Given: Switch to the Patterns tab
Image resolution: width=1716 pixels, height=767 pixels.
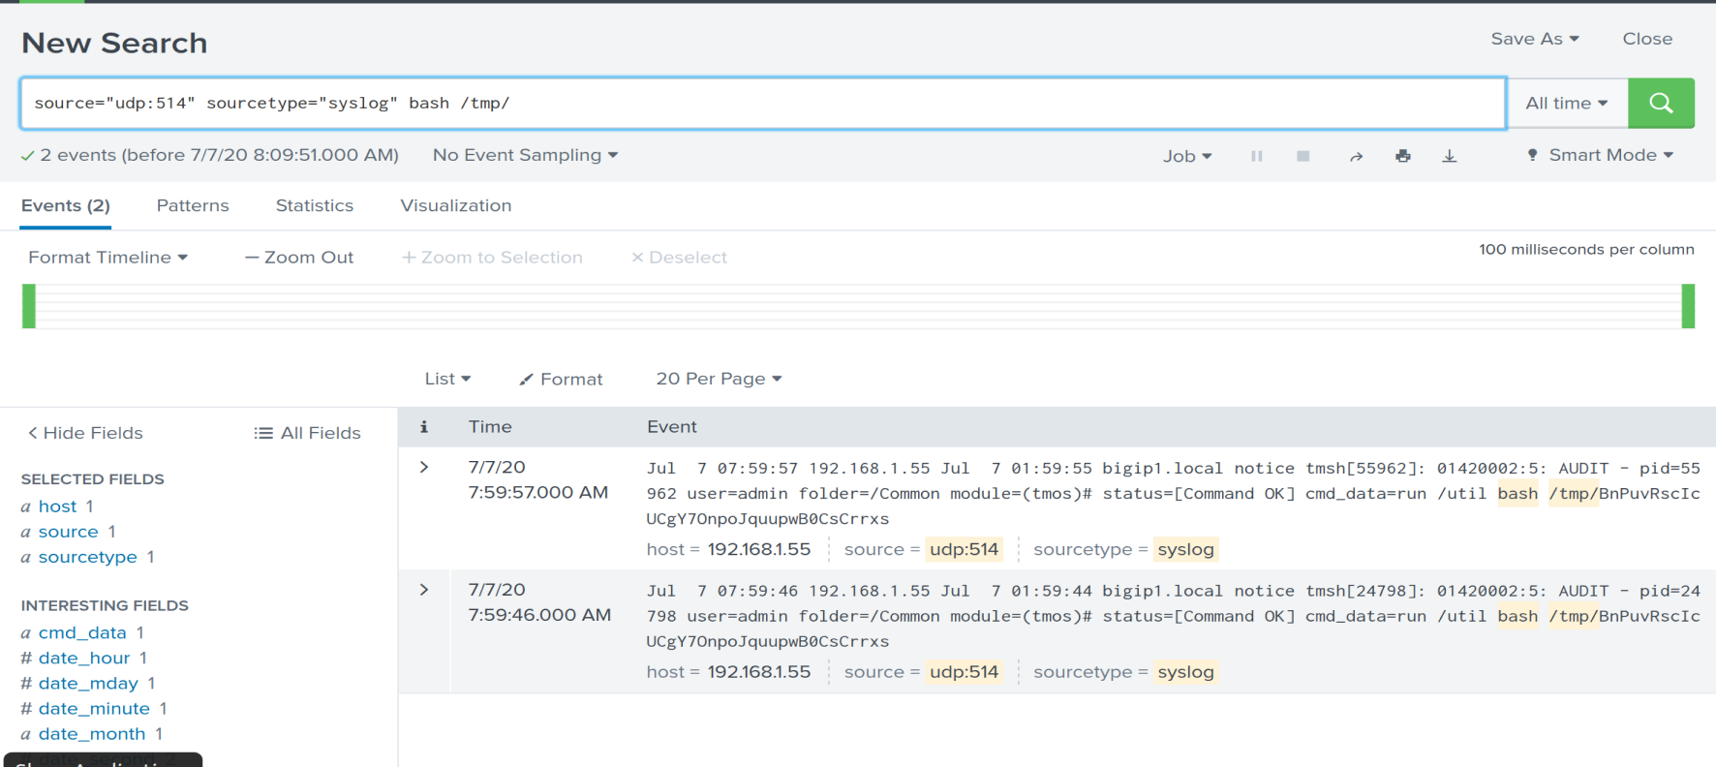Looking at the screenshot, I should tap(193, 205).
